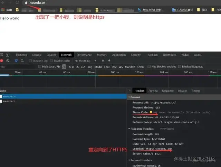Switch to the Initiator detail tab
Screen dimensions: 221x167
tap(182, 91)
